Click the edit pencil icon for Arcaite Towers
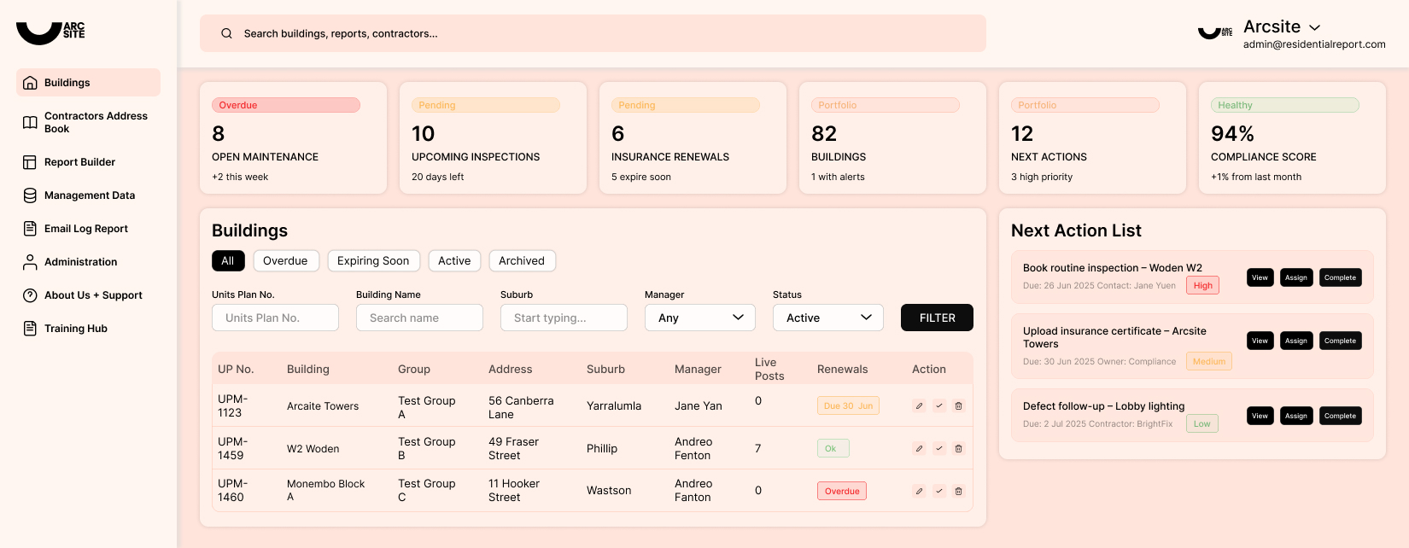Screen dimensions: 1409x548 [x=919, y=406]
